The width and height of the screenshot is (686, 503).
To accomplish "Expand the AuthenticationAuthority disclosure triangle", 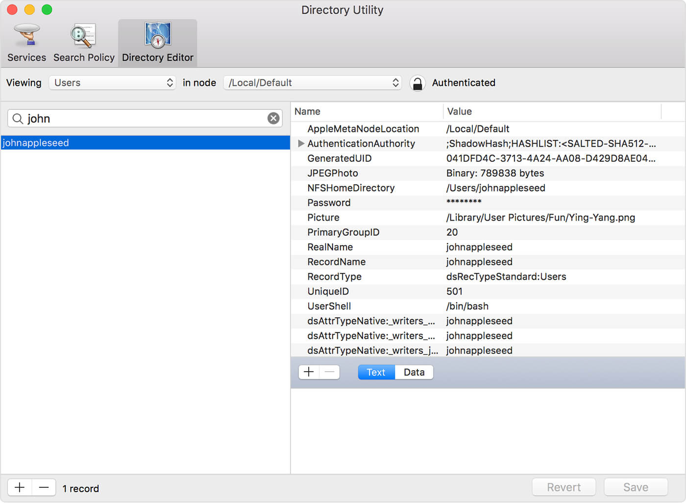I will tap(301, 144).
